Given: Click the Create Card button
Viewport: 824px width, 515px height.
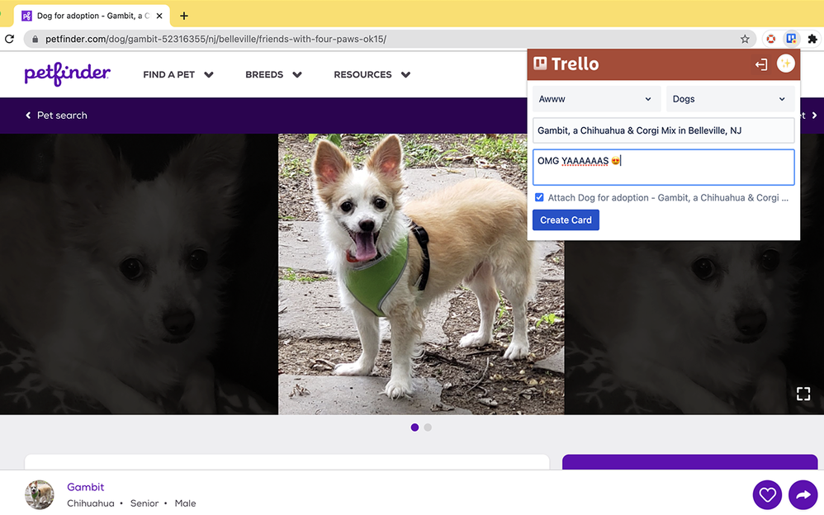Looking at the screenshot, I should tap(566, 220).
